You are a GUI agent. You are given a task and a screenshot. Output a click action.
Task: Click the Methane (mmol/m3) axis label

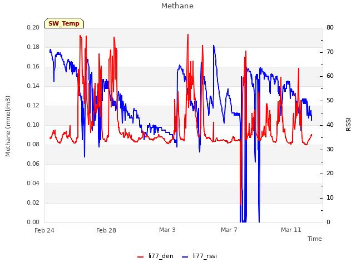(x=8, y=126)
